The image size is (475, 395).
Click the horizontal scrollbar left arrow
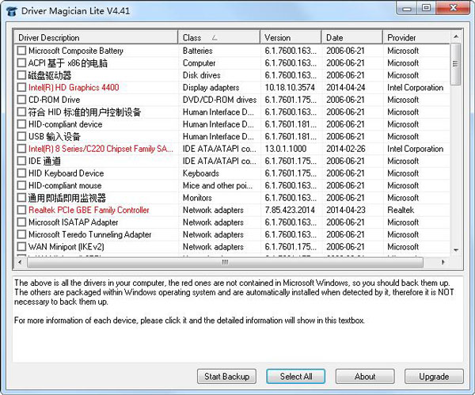point(21,262)
